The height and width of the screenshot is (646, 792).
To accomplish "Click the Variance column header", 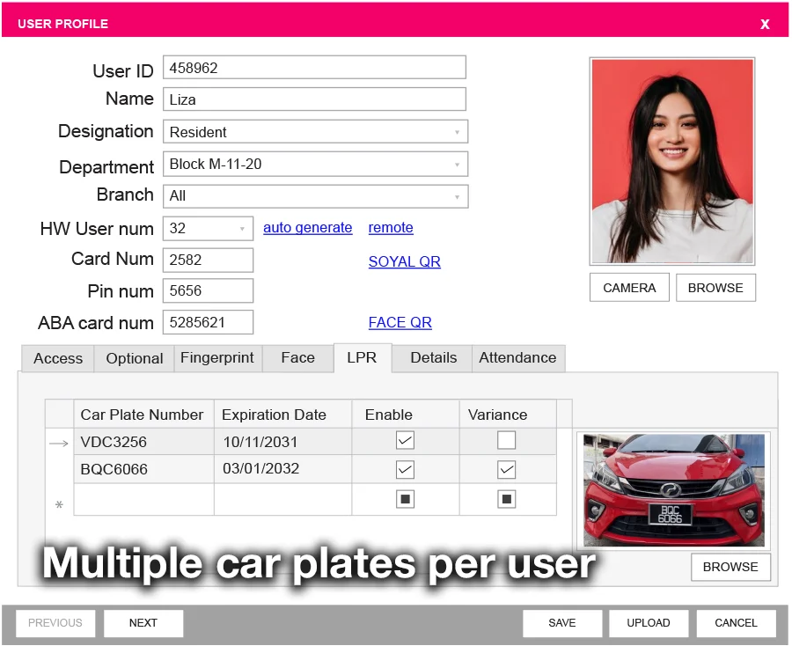I will pyautogui.click(x=508, y=415).
